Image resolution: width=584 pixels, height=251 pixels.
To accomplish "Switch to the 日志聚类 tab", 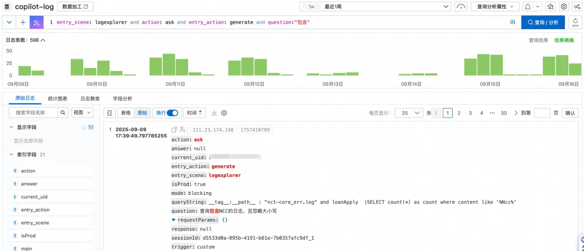I will point(90,99).
